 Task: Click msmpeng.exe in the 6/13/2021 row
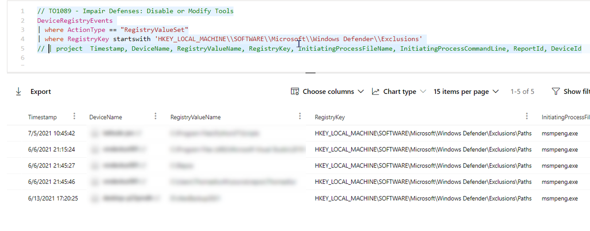[559, 198]
